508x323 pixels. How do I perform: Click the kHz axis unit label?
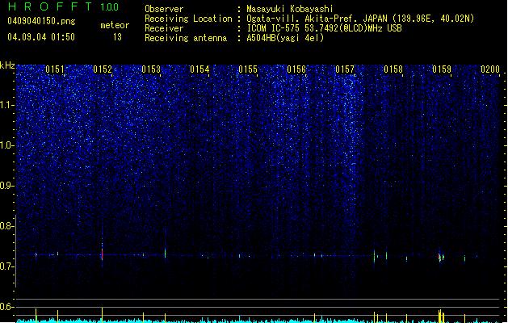(x=7, y=65)
